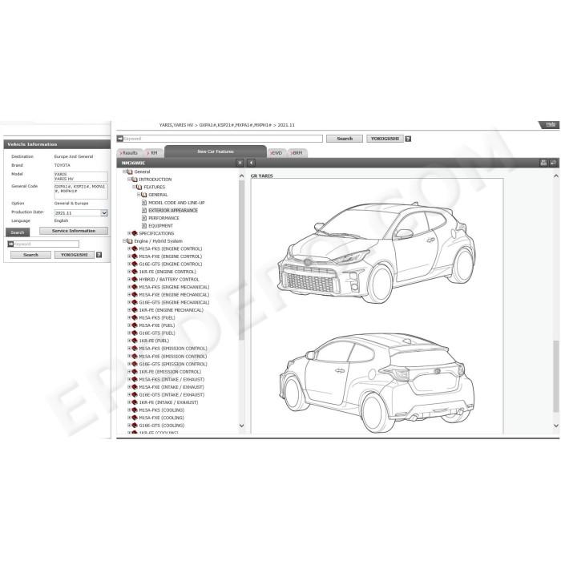
Task: Click page icon beside MODEL CODE AND LINE-UP
Action: (144, 203)
